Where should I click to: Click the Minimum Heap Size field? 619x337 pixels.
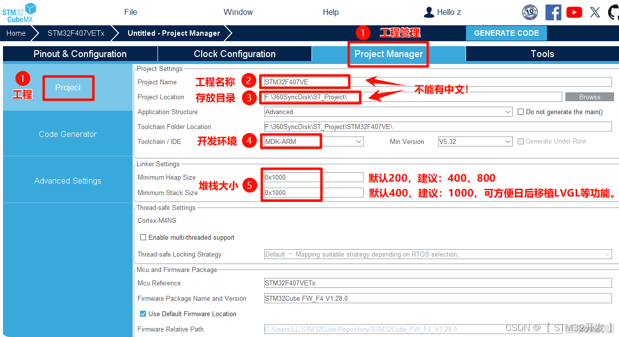click(314, 177)
